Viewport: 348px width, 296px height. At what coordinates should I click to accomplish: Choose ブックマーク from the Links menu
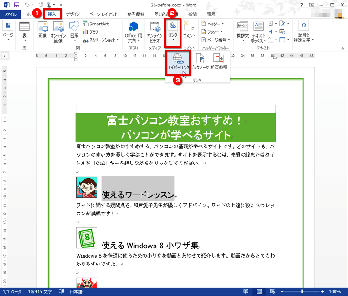tap(200, 62)
